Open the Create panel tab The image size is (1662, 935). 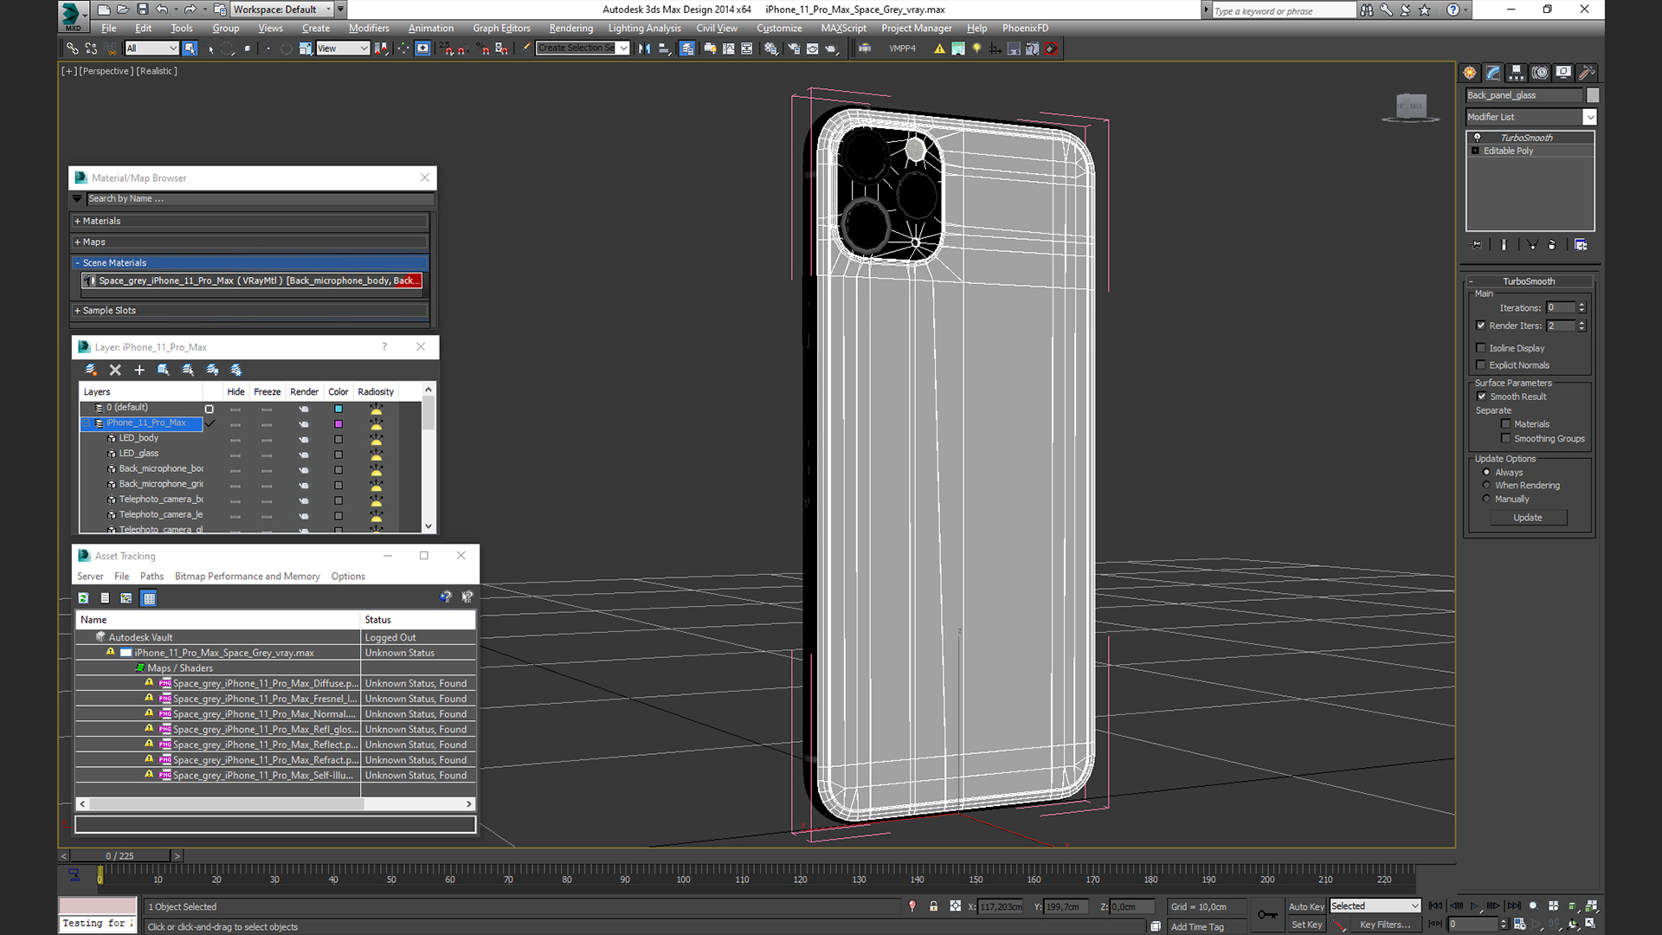(x=1470, y=73)
